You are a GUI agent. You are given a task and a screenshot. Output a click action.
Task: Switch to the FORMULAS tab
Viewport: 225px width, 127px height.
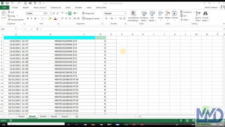tap(56, 8)
